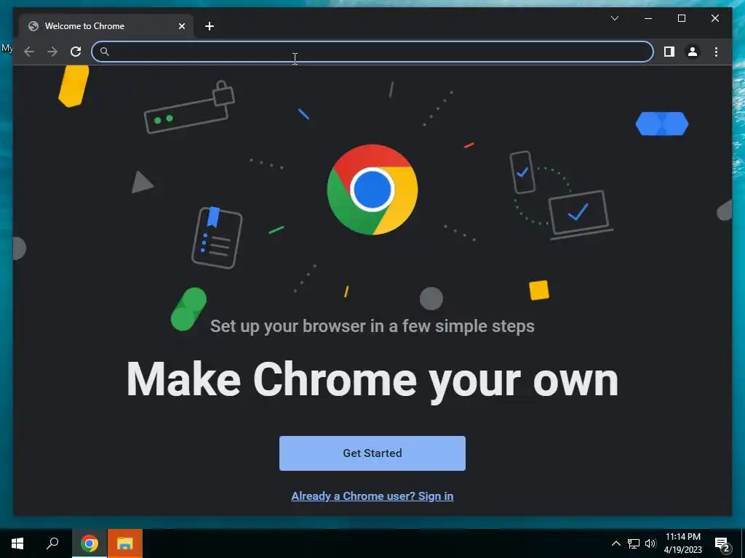
Task: Click the browser Forward arrow
Action: click(52, 52)
